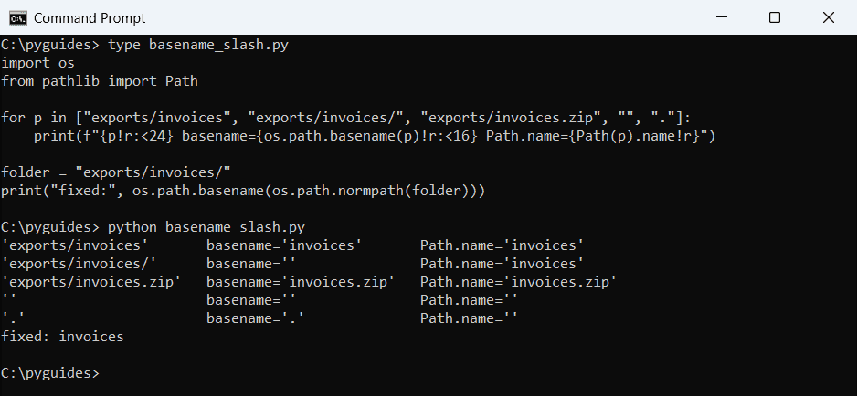Click basename='.' in output

coord(255,318)
